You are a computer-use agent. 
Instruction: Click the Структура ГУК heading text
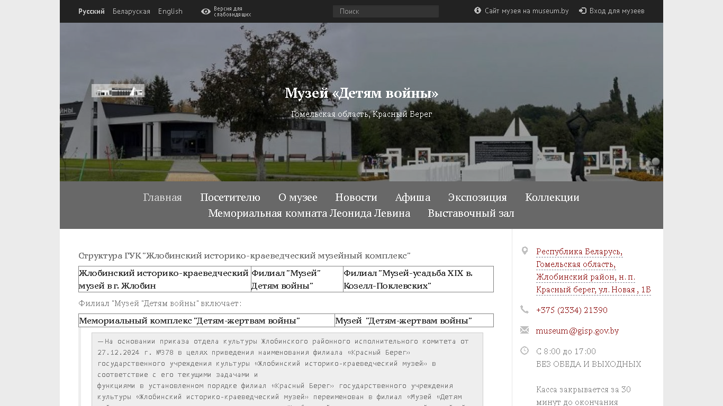[x=245, y=256]
